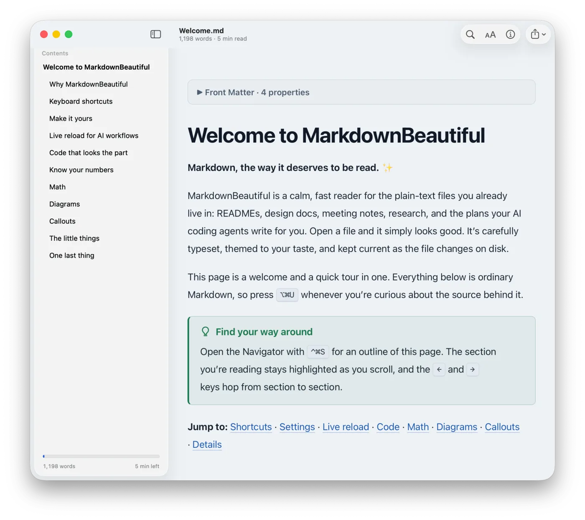Choose 'Code that looks the part' entry

click(x=89, y=153)
